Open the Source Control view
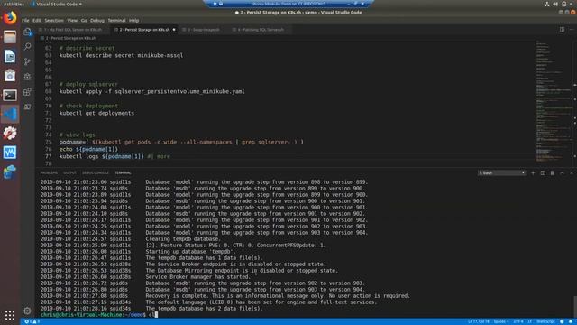Screen dimensions: 577x325 click(28, 61)
